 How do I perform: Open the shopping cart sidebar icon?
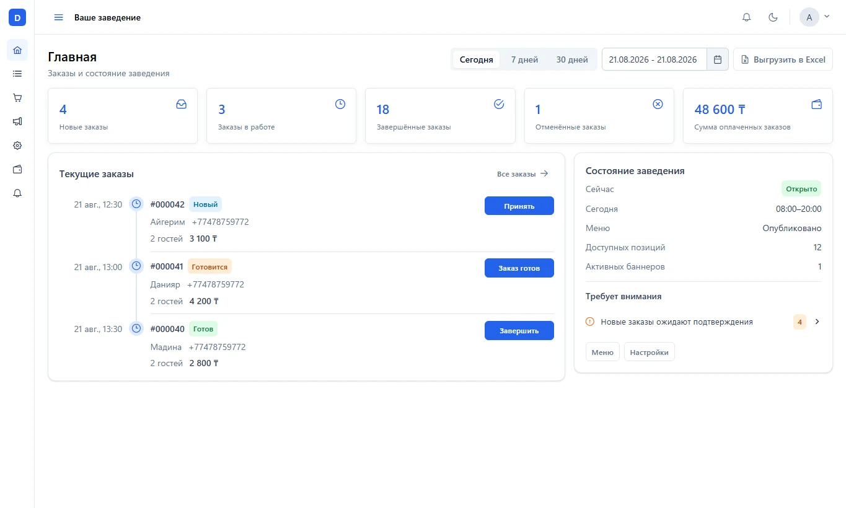[17, 98]
